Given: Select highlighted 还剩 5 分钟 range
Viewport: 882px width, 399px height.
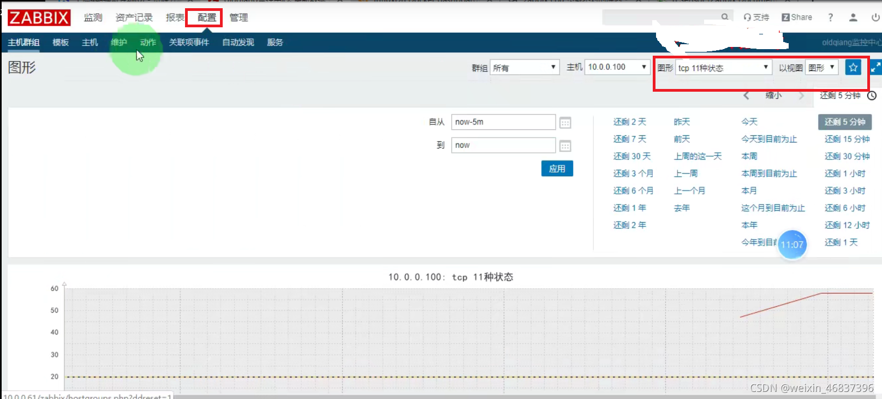Looking at the screenshot, I should [x=845, y=122].
